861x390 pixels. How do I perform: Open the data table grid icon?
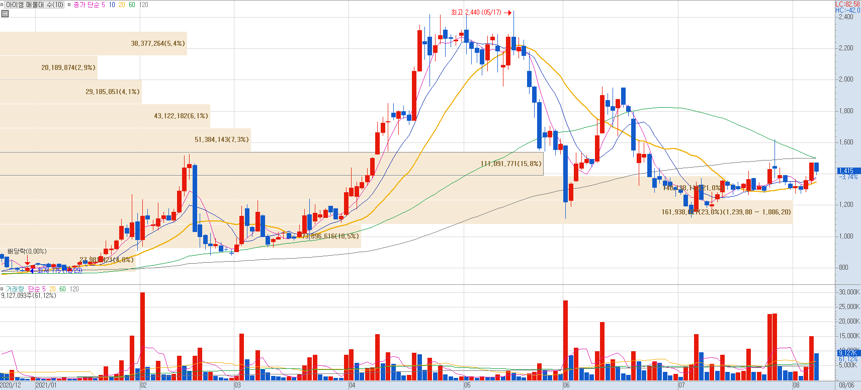pos(5,14)
